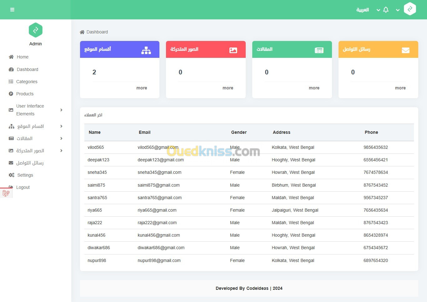Expand User Interface Elements submenu chevron
Viewport: 427px width, 302px height.
click(x=61, y=110)
